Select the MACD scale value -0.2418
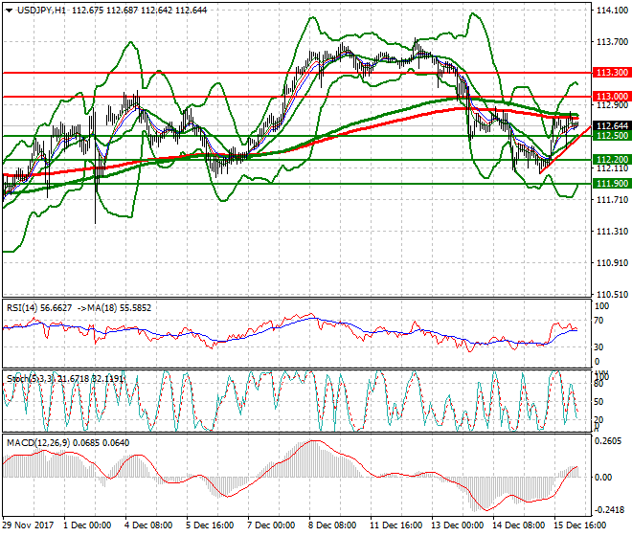This screenshot has height=536, width=632. 610,510
